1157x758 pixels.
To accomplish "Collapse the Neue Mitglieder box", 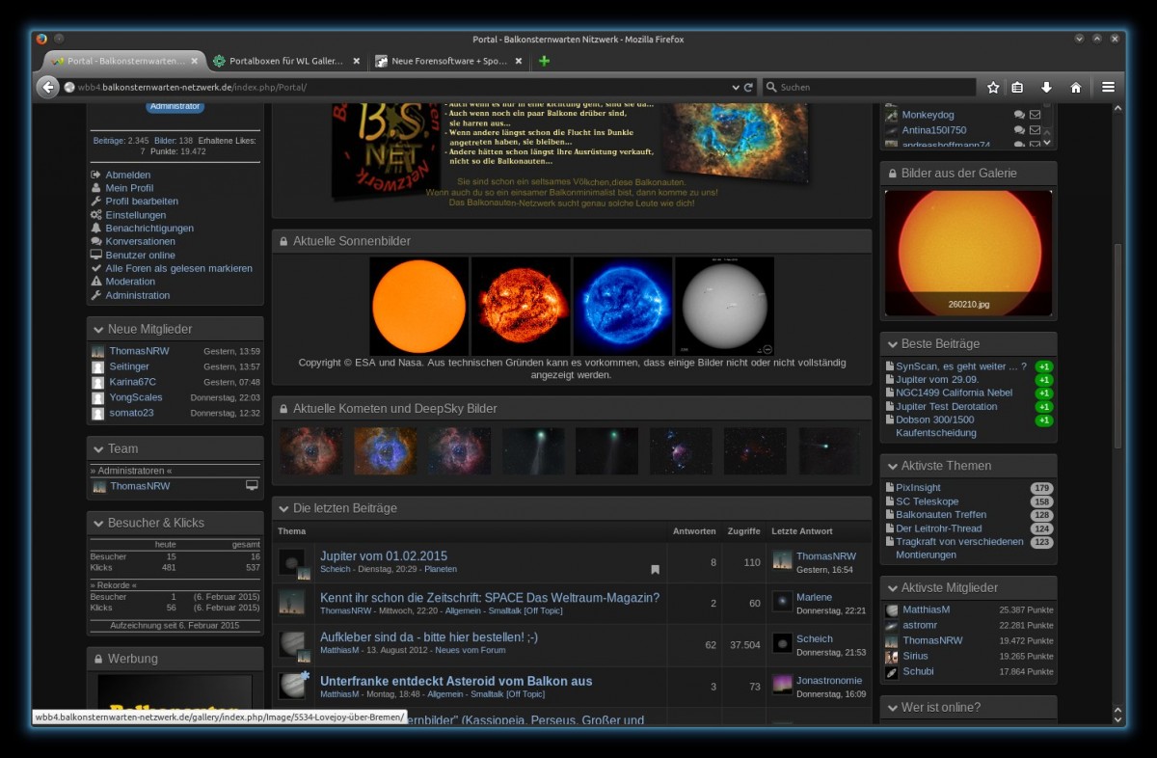I will (96, 330).
